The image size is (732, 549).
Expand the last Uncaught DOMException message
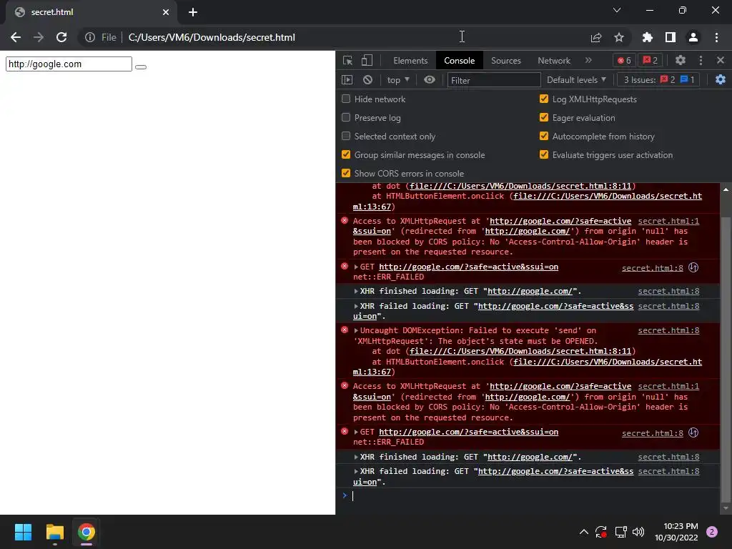pos(356,330)
